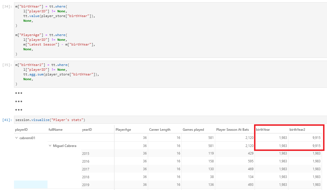The height and width of the screenshot is (190, 327).
Task: Click the highlighted cell under playerID column
Action: coord(31,184)
